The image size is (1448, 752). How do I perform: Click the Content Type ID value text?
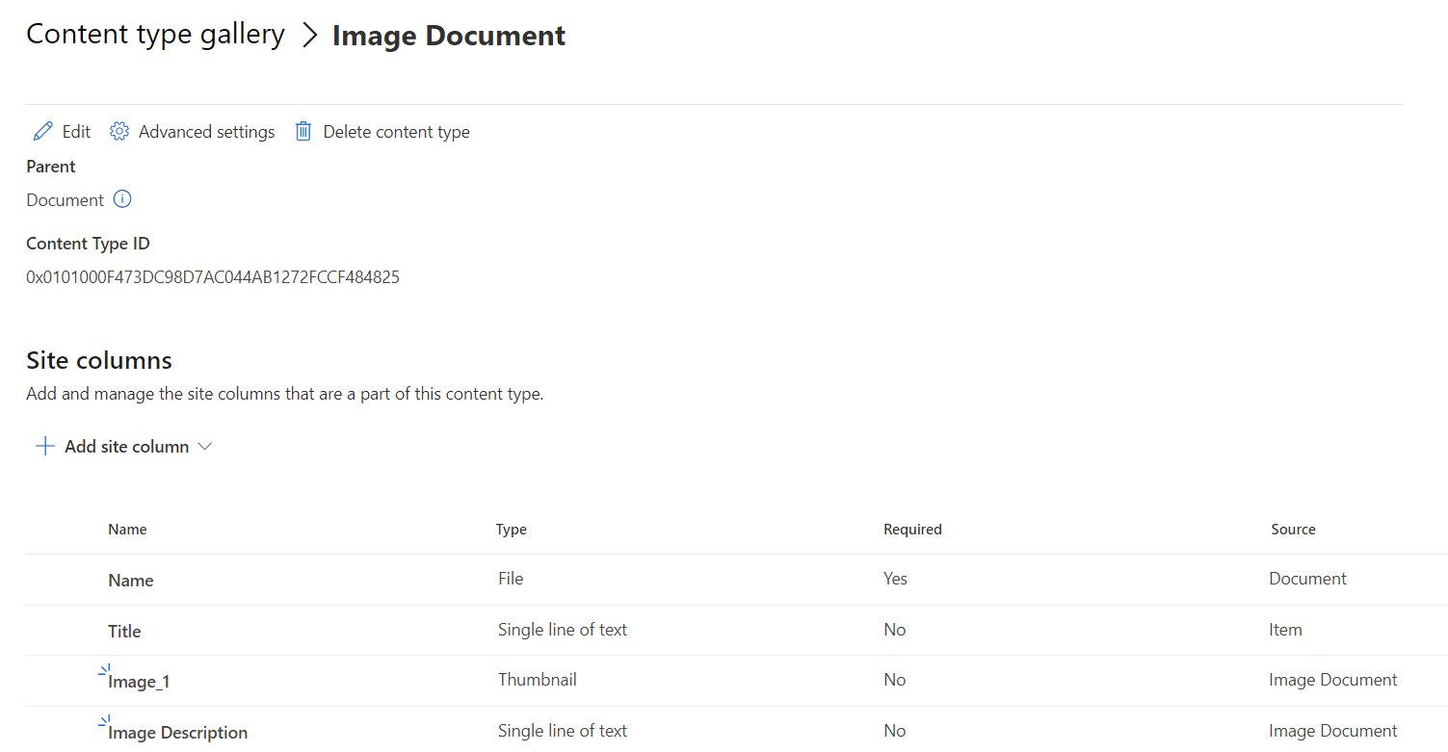pyautogui.click(x=213, y=276)
